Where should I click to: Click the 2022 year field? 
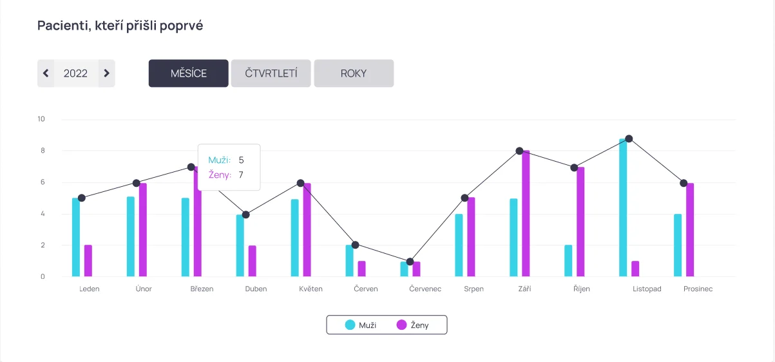tap(75, 73)
